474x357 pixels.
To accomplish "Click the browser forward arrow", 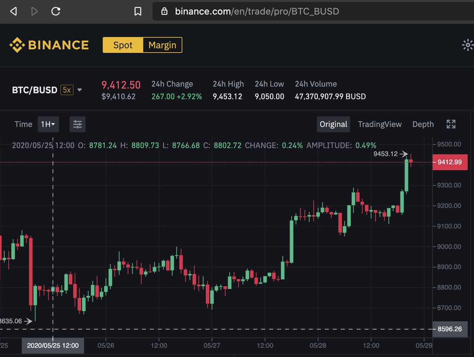I will click(35, 11).
